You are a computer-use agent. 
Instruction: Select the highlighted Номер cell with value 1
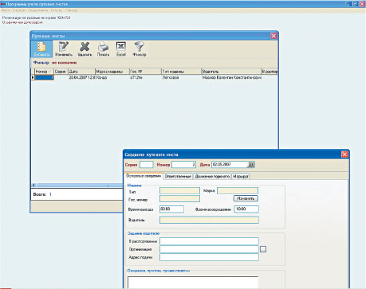tap(44, 77)
